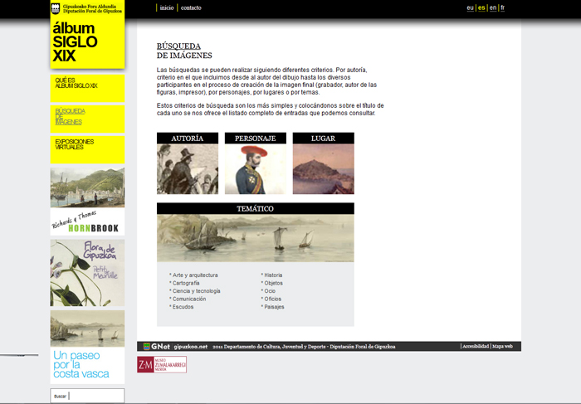Open the contacto page
The width and height of the screenshot is (581, 404).
click(x=191, y=7)
